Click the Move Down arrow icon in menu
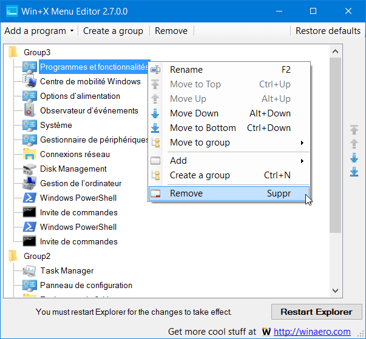The width and height of the screenshot is (366, 339). (x=155, y=113)
